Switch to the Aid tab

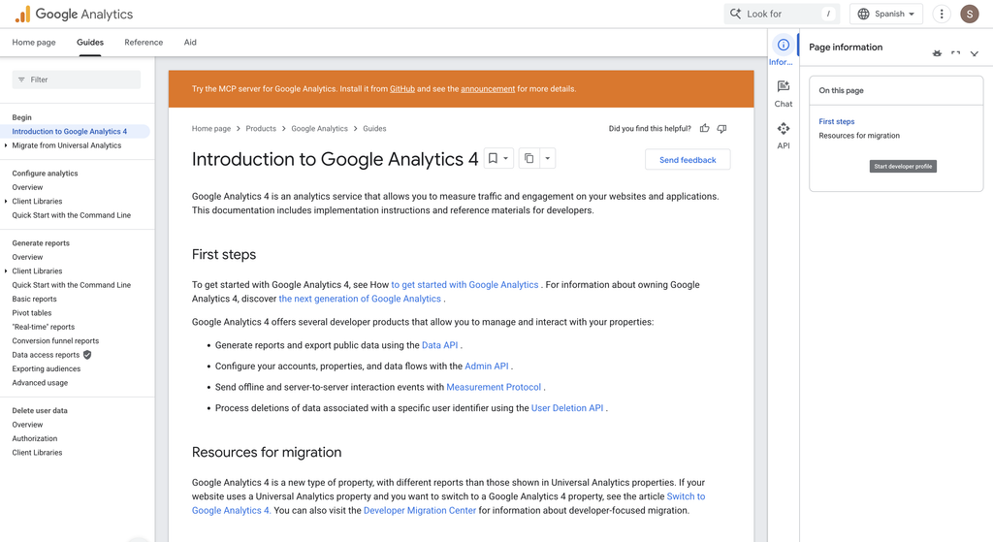pyautogui.click(x=190, y=43)
